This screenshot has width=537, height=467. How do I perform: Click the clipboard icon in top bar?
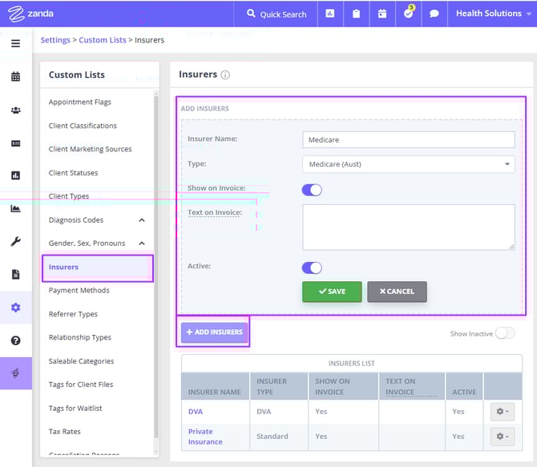coord(356,14)
